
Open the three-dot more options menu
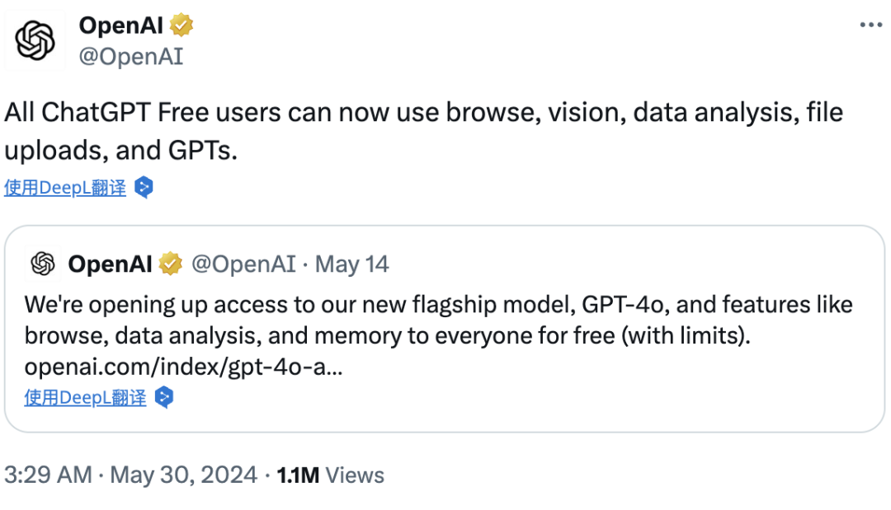coord(870,25)
